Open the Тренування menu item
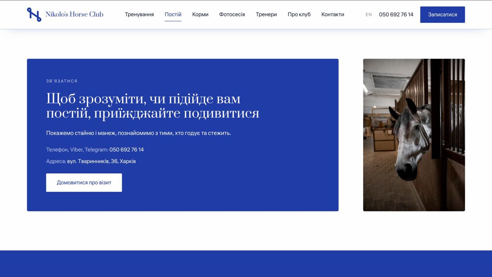 point(139,14)
